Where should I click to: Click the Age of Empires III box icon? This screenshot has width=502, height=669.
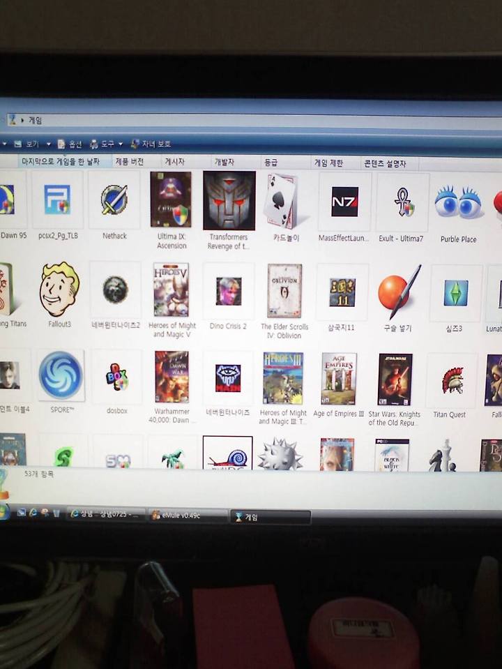[339, 379]
